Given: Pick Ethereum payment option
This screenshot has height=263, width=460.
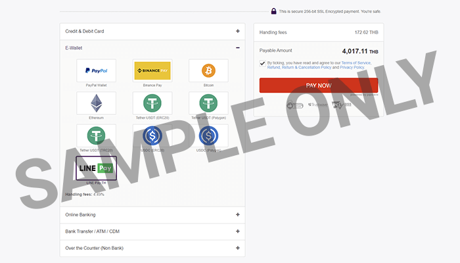Looking at the screenshot, I should pos(96,103).
